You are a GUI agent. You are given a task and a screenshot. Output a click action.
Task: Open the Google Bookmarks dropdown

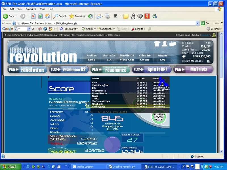pos(68,29)
